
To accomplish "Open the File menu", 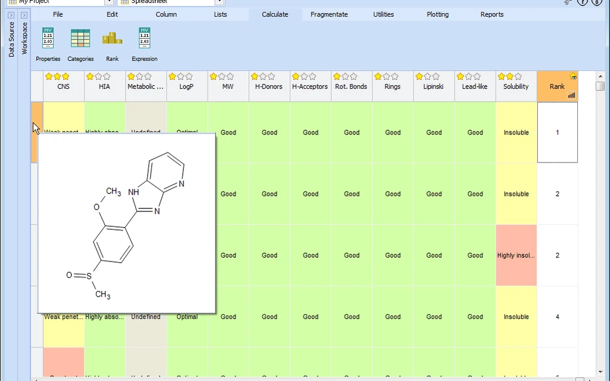I will pyautogui.click(x=58, y=14).
